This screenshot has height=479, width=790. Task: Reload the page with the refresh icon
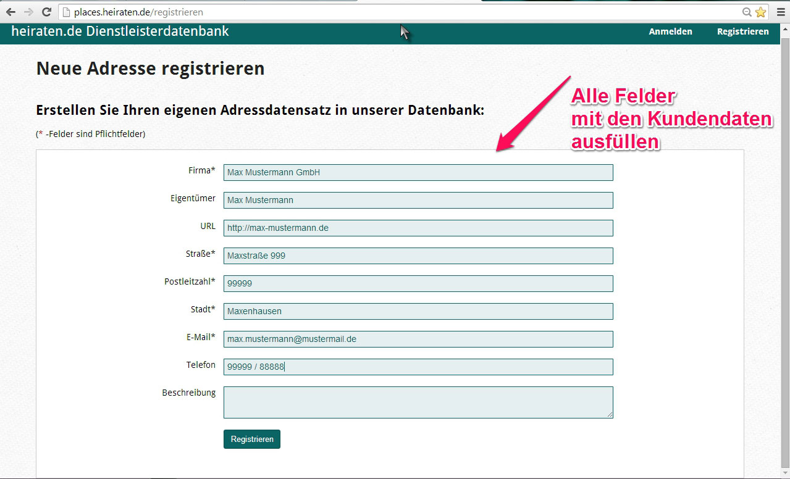tap(46, 12)
